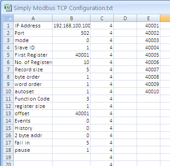Click the 'Port' label cell
The height and width of the screenshot is (166, 170).
[33, 33]
